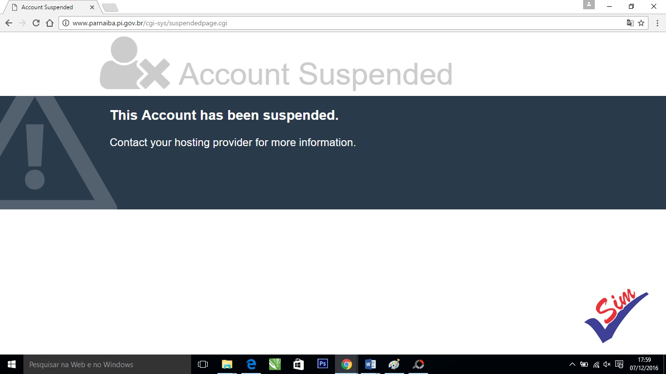
Task: Open the Chrome profile user button
Action: pos(589,5)
